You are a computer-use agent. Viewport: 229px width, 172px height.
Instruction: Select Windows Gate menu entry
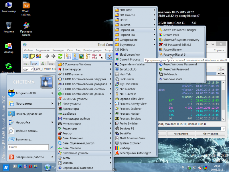point(181,79)
